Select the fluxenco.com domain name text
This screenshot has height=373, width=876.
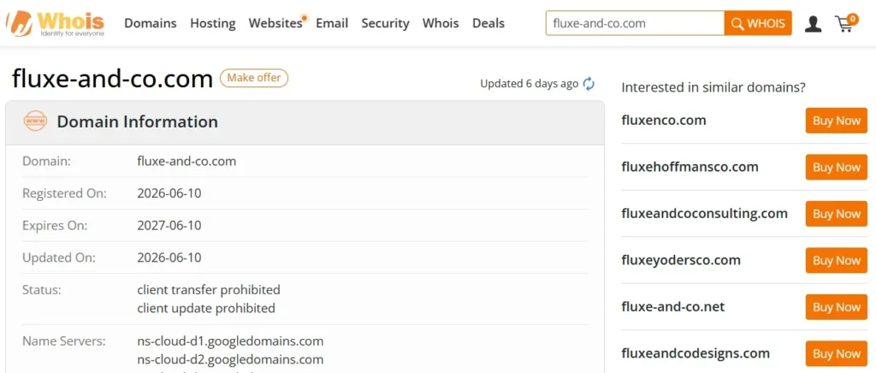[664, 120]
